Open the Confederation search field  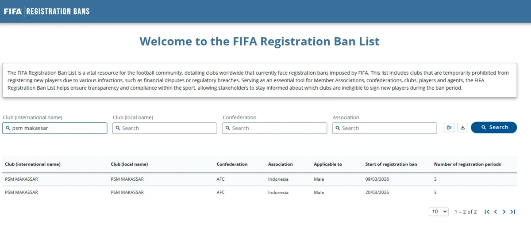pyautogui.click(x=274, y=128)
